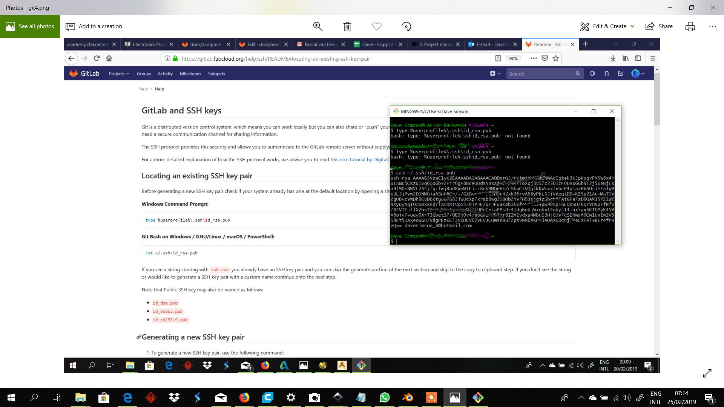Click Firefox icon in Windows taskbar
Screen dimensions: 724x407
tap(244, 398)
